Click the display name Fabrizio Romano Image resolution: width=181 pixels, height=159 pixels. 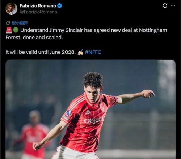tap(38, 6)
